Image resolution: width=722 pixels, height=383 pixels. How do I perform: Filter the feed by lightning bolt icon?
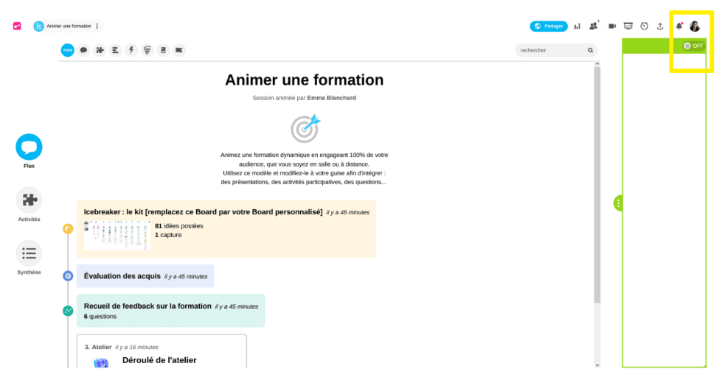coord(131,50)
